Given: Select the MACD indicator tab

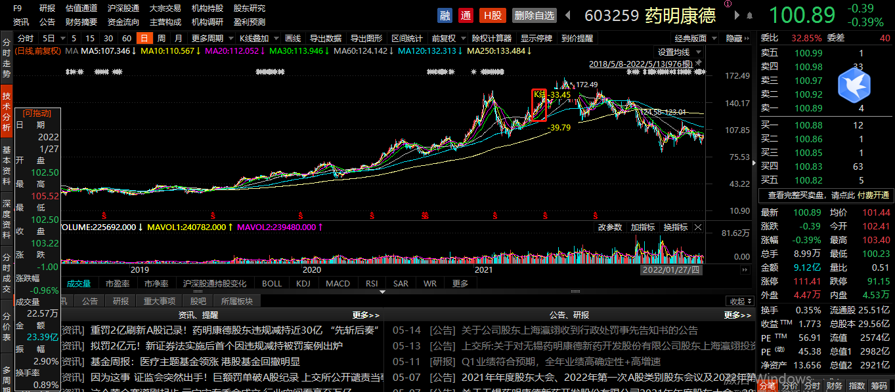Looking at the screenshot, I should 338,283.
